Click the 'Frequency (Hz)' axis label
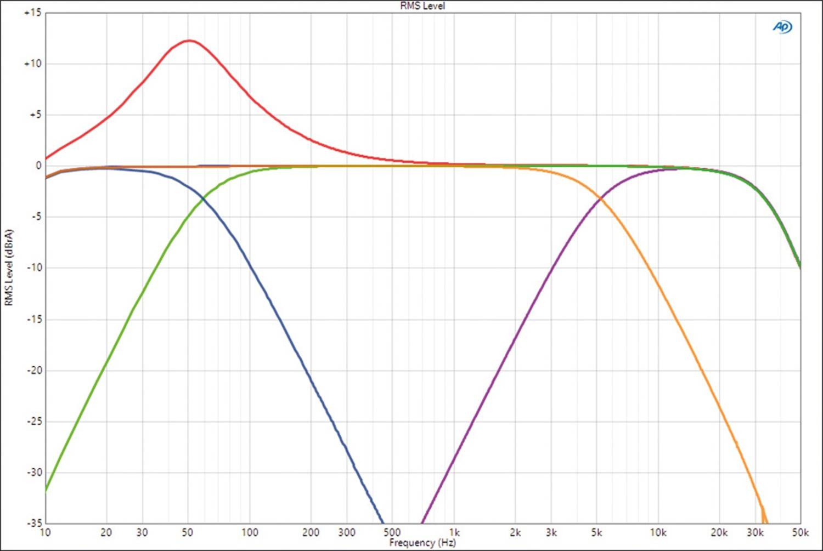This screenshot has height=551, width=823. tap(422, 543)
